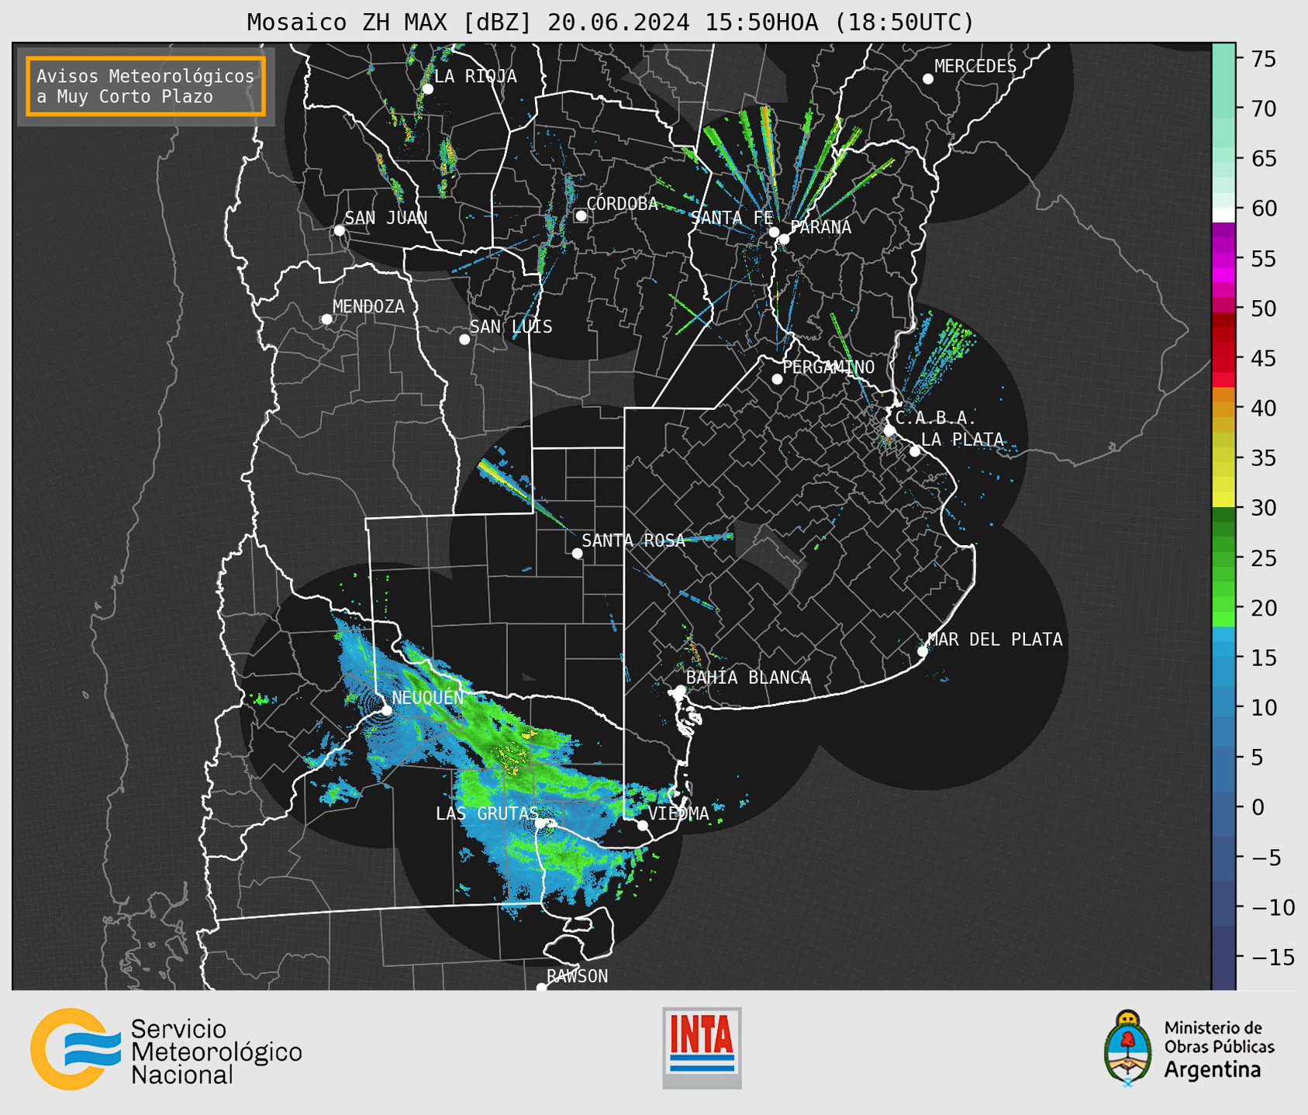The image size is (1308, 1115).
Task: Click the map title Mosaico ZH MAX
Action: click(x=610, y=22)
